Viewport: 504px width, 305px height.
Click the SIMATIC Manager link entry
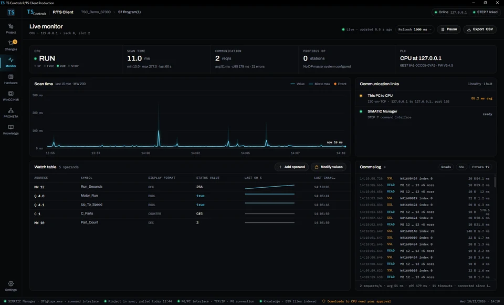point(426,114)
